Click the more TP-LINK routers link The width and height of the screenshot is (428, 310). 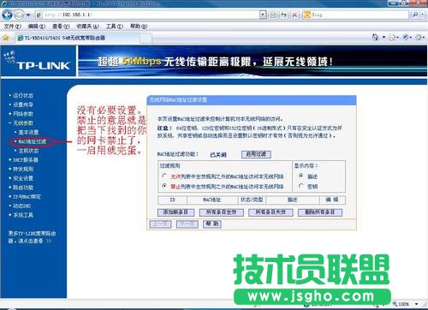click(32, 237)
